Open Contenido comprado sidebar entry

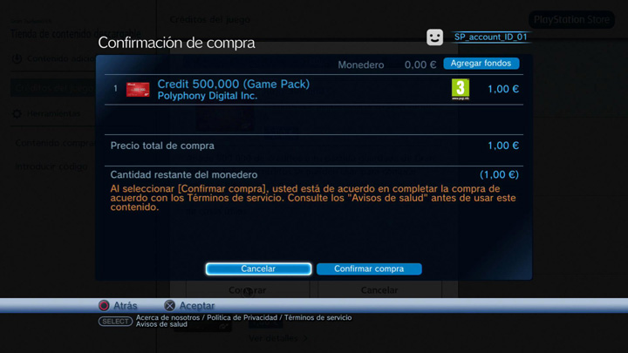coord(55,143)
